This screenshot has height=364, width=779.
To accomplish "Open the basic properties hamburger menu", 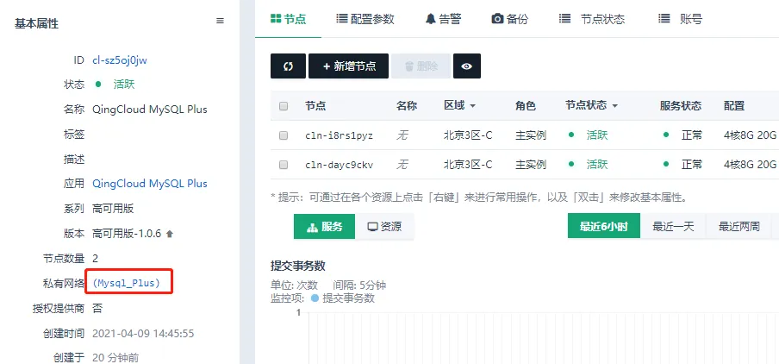I will click(x=220, y=21).
